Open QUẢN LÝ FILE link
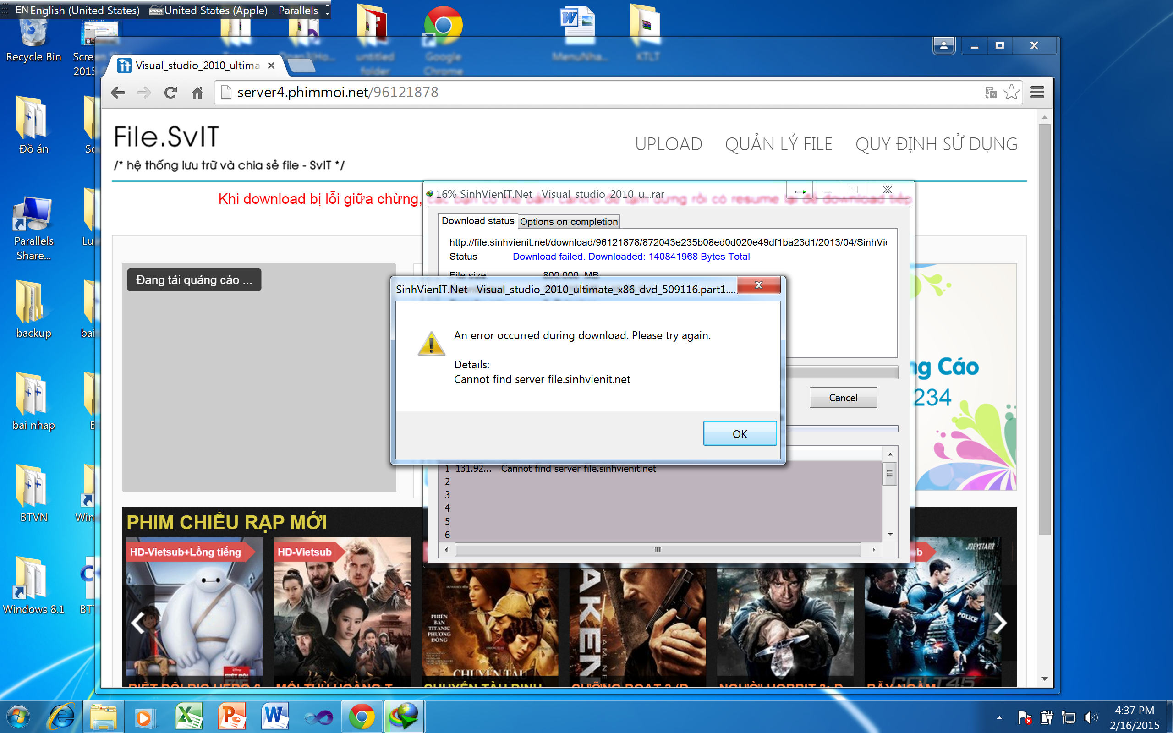The width and height of the screenshot is (1173, 733). [778, 144]
